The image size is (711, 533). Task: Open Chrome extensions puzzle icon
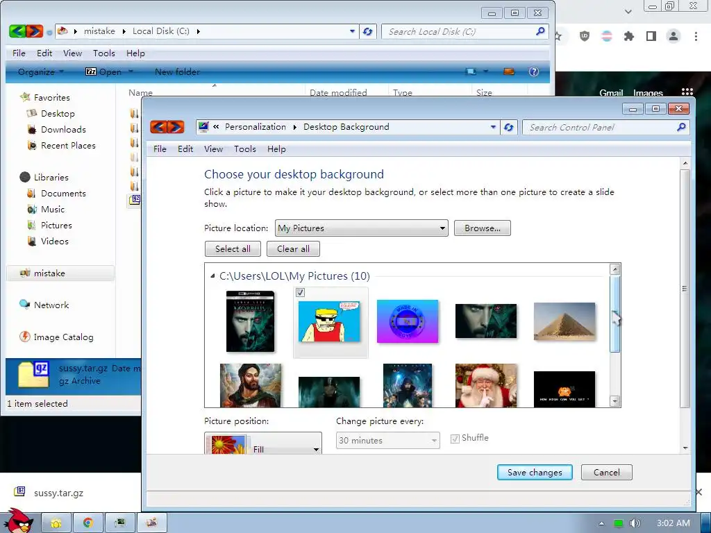point(629,36)
